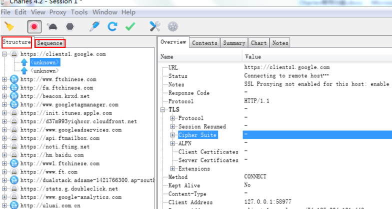Clear the session with the broom icon

tap(9, 26)
